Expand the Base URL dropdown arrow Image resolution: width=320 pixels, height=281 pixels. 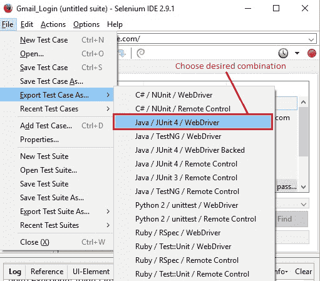(311, 39)
